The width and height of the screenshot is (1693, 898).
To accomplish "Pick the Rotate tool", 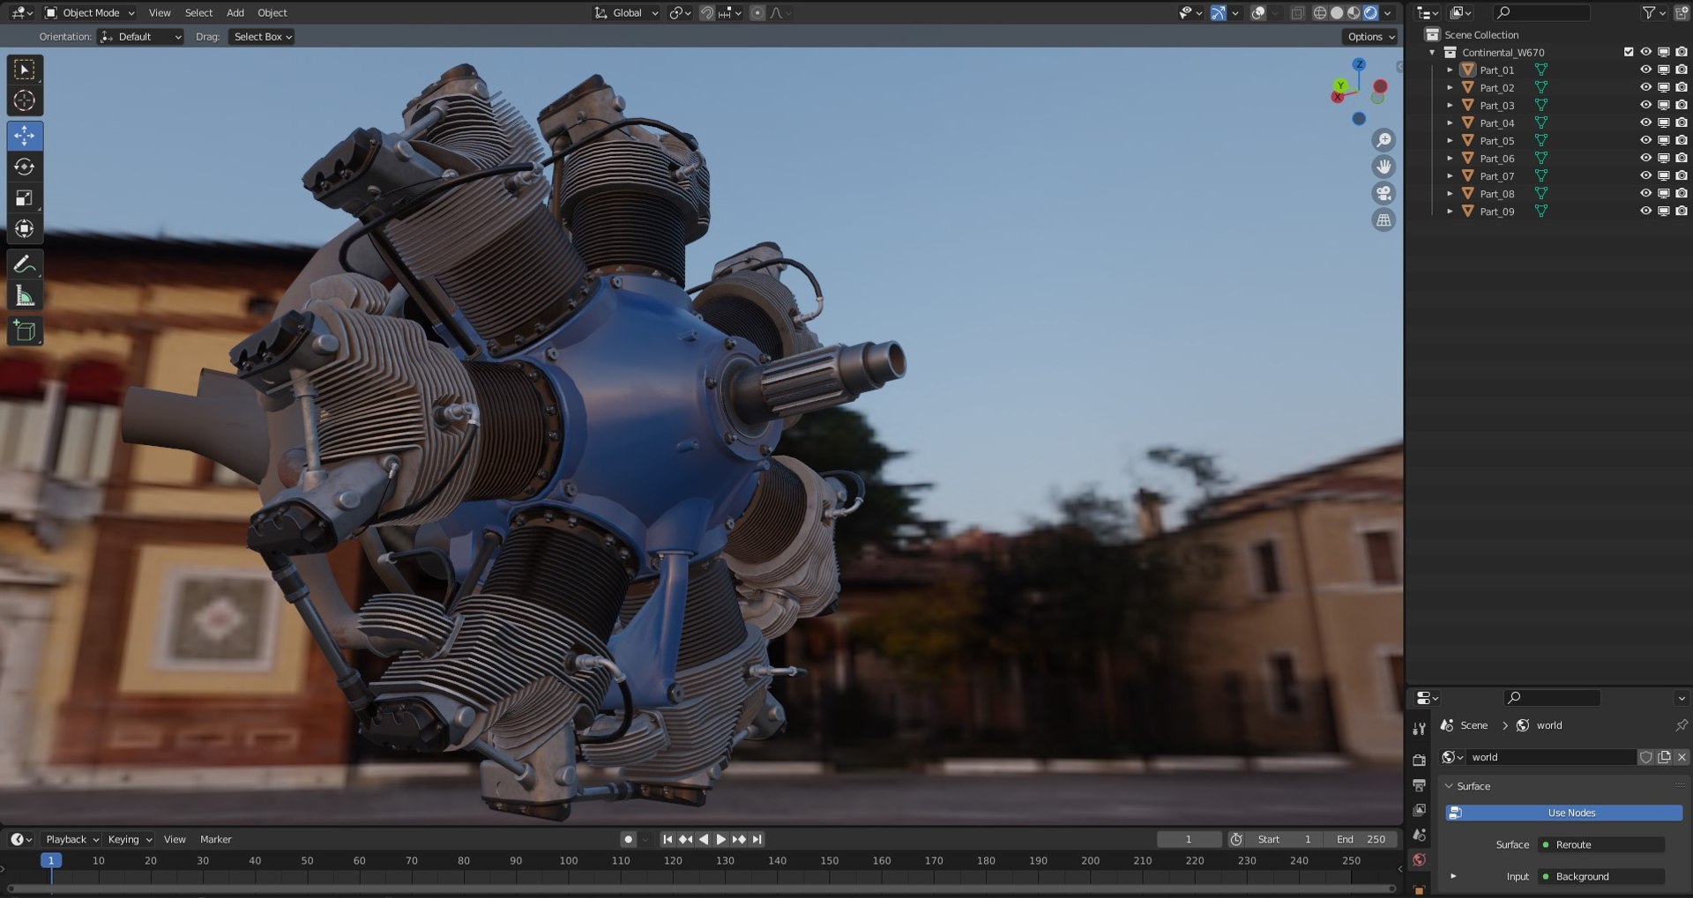I will (x=25, y=167).
